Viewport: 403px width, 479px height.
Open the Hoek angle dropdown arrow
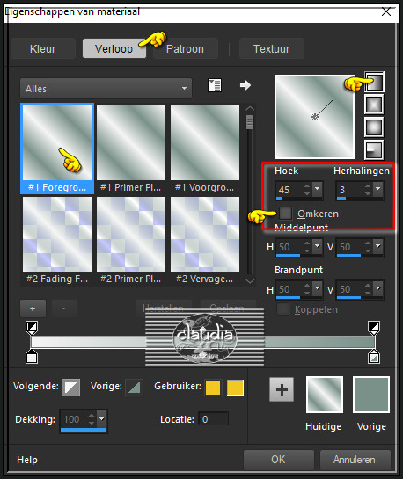[x=317, y=189]
